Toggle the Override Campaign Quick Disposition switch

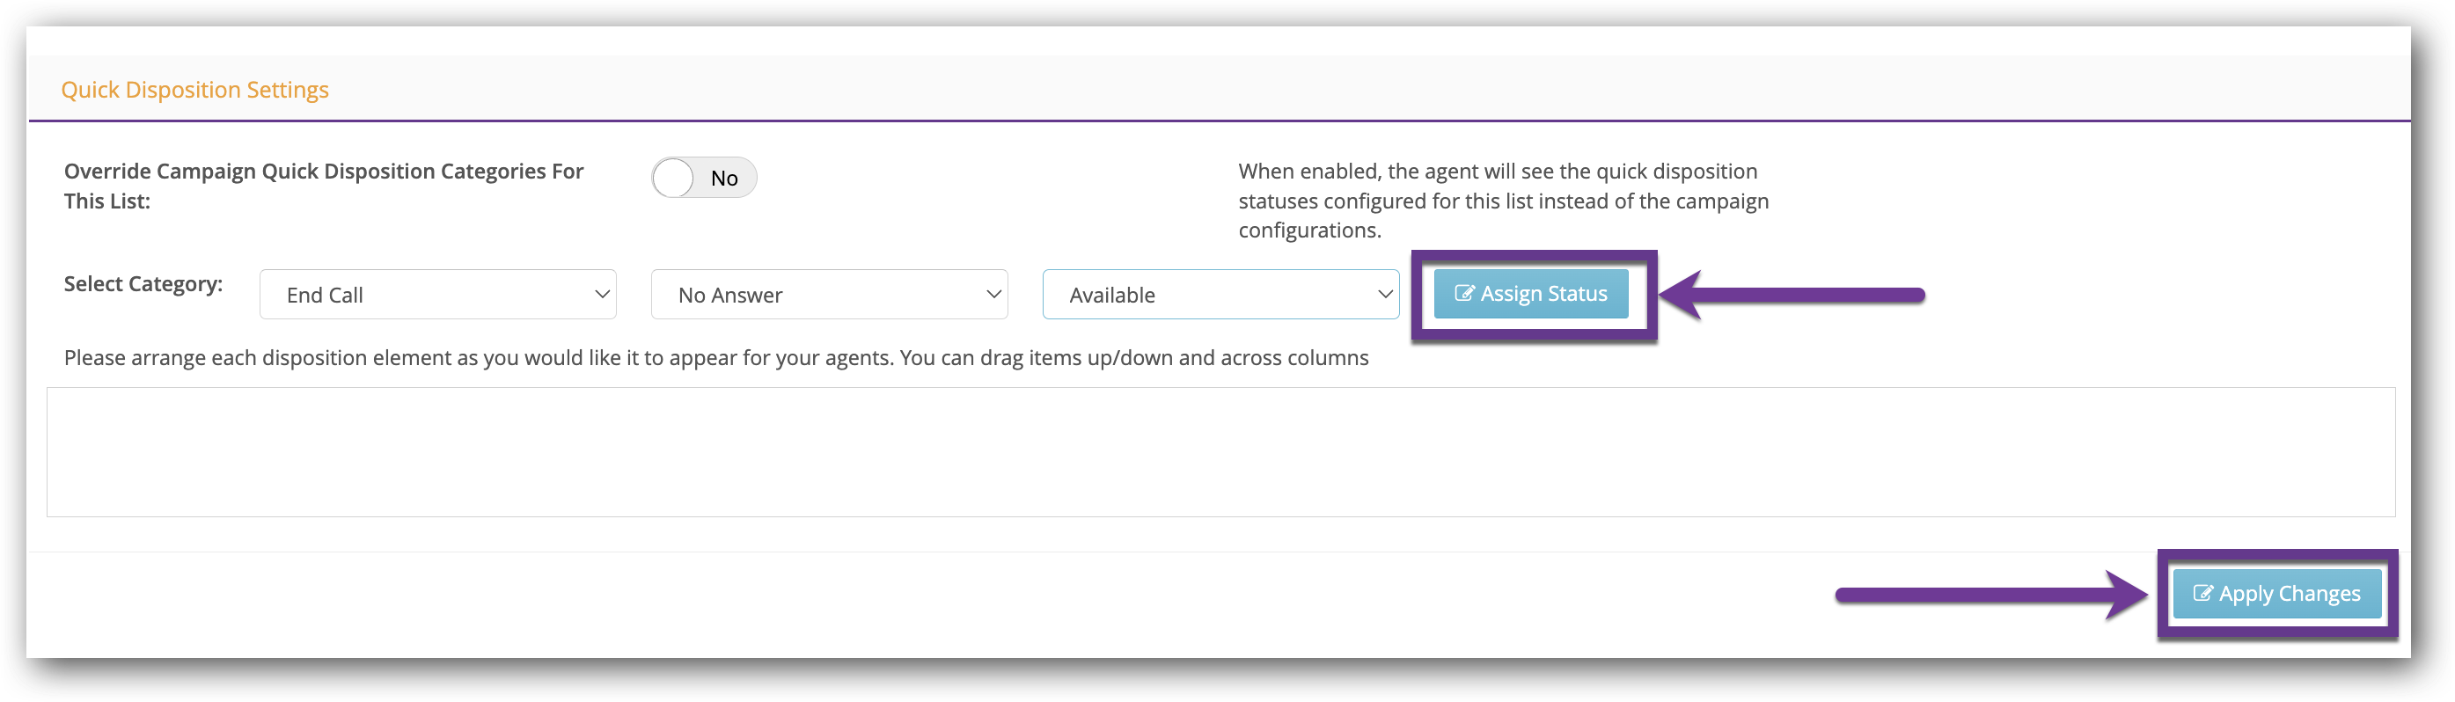click(x=704, y=178)
